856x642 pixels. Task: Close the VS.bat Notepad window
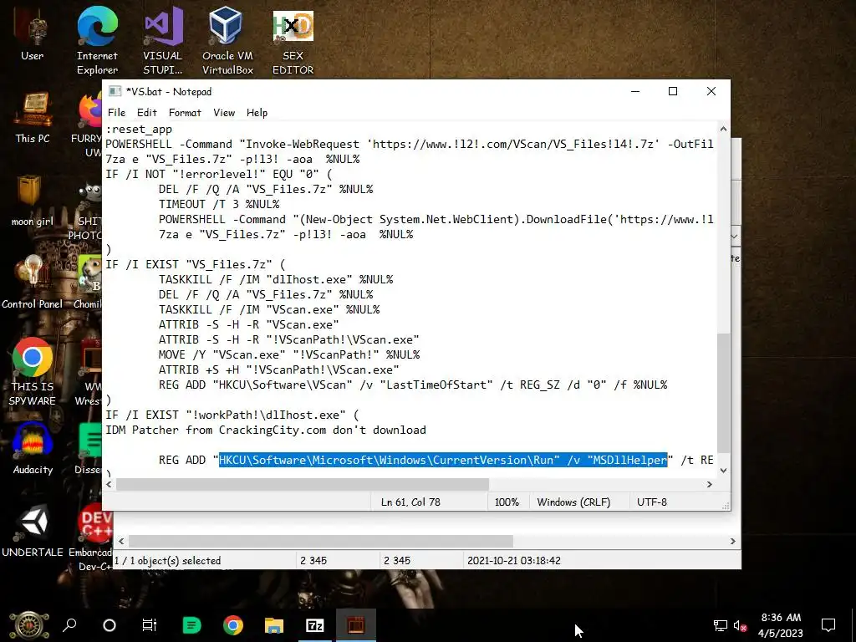(x=711, y=91)
